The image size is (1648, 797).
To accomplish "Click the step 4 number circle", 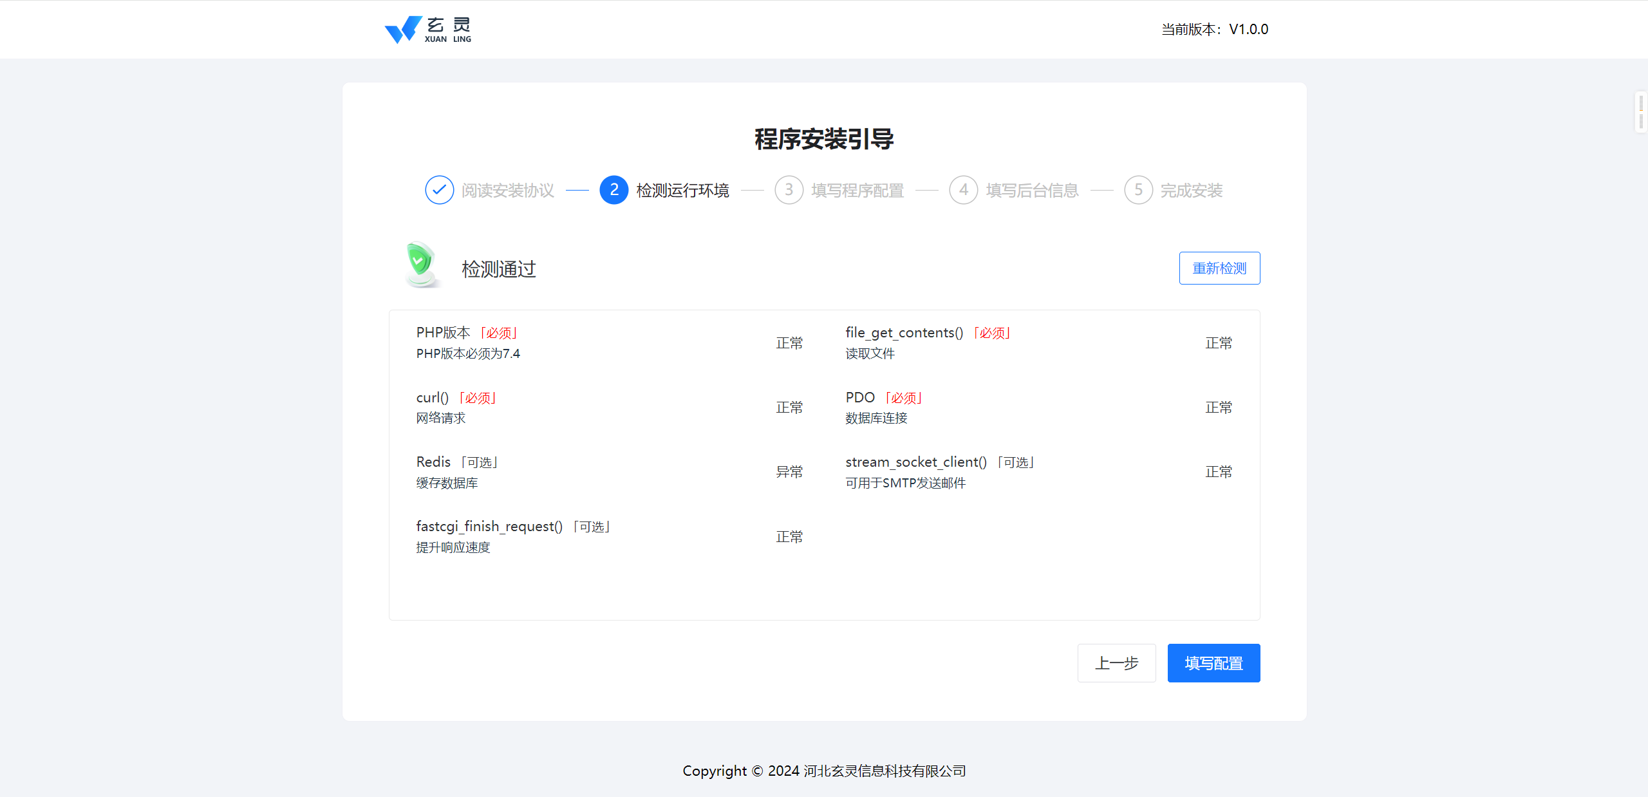I will pyautogui.click(x=963, y=190).
